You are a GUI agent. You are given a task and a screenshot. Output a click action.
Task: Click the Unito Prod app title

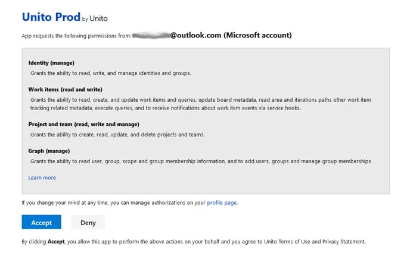pos(51,17)
